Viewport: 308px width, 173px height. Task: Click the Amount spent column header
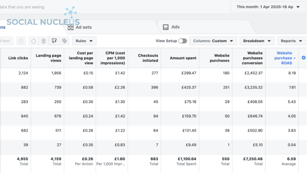click(183, 58)
